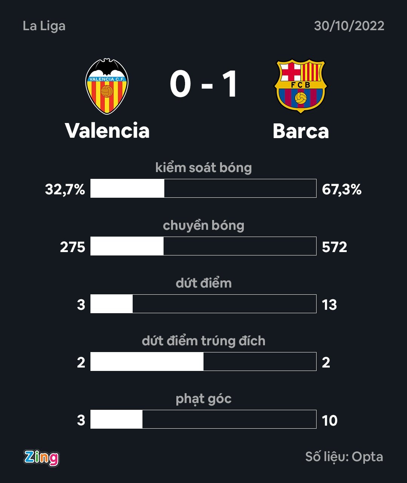Click the dứt điểm shots bar
The image size is (407, 483).
pos(203,304)
